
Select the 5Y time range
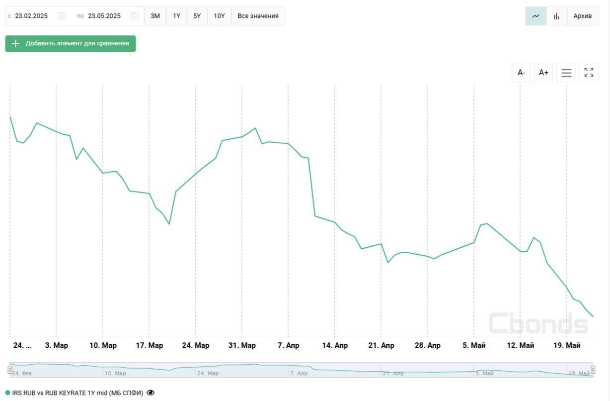tap(197, 16)
